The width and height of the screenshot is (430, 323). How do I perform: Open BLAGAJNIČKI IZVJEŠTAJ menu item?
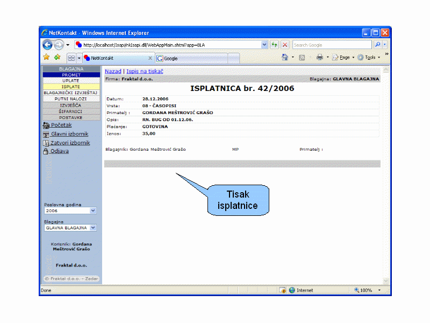[x=71, y=93]
